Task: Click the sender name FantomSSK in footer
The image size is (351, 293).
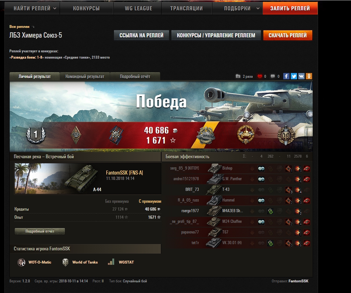Action: [x=298, y=281]
